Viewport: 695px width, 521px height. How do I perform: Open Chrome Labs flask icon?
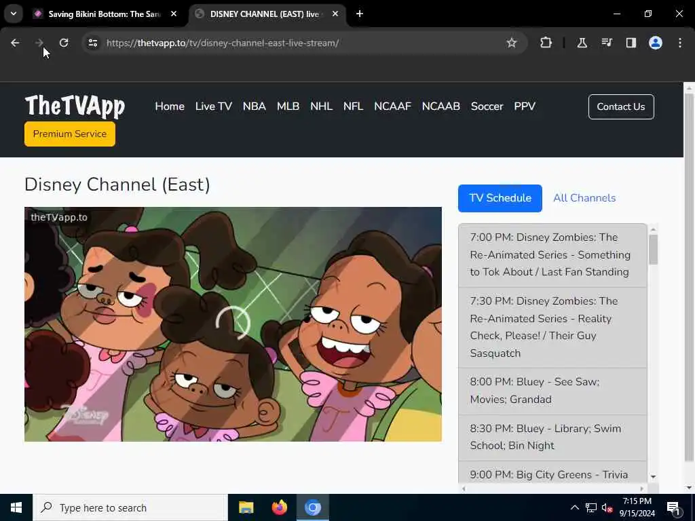582,43
